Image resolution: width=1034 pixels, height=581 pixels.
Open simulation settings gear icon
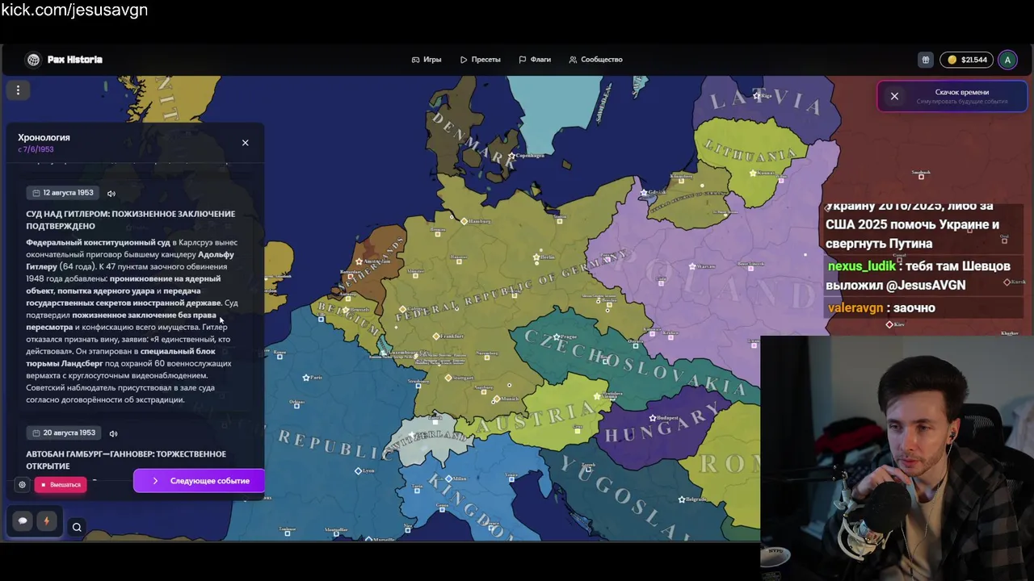pyautogui.click(x=22, y=485)
